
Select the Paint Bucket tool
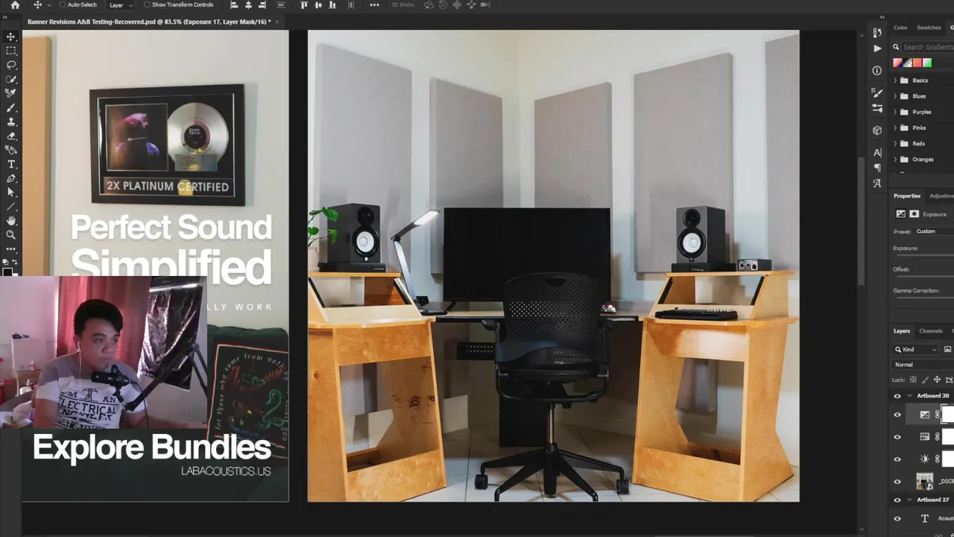(11, 150)
